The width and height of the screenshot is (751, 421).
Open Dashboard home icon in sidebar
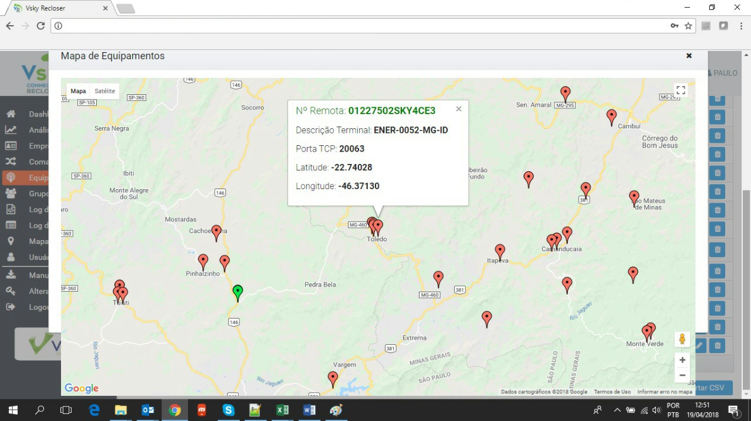[x=11, y=114]
